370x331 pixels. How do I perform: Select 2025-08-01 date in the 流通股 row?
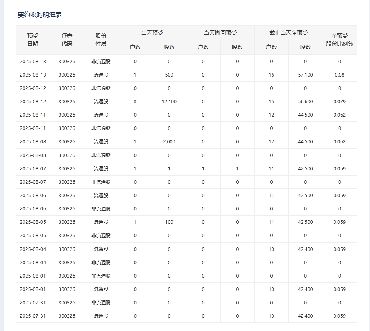click(33, 289)
